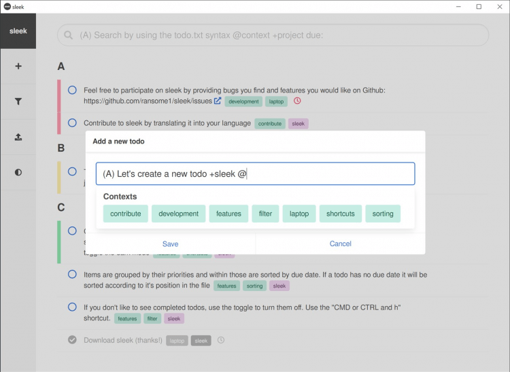Select the contribute context suggestion
510x372 pixels.
(x=126, y=214)
